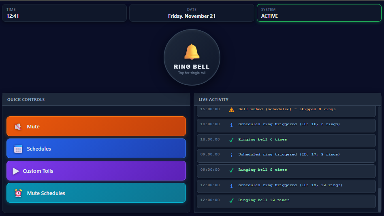Open the purple Custom Tolls button

96,171
